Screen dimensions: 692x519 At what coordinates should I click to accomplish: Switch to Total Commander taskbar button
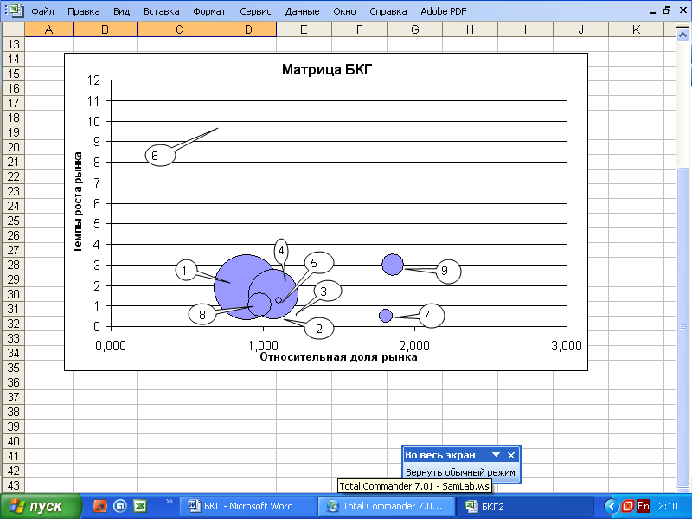click(386, 506)
